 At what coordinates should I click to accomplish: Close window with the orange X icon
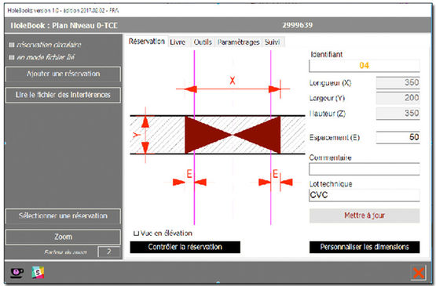click(x=419, y=273)
